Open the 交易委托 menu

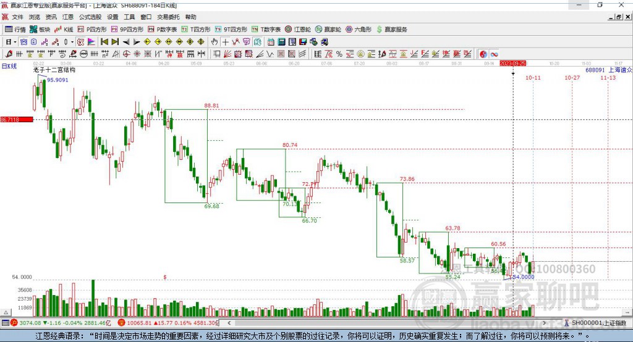[x=168, y=17]
